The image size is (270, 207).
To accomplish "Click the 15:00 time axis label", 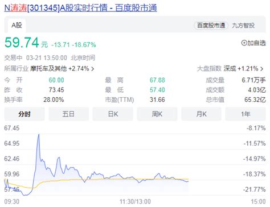I will point(258,201).
